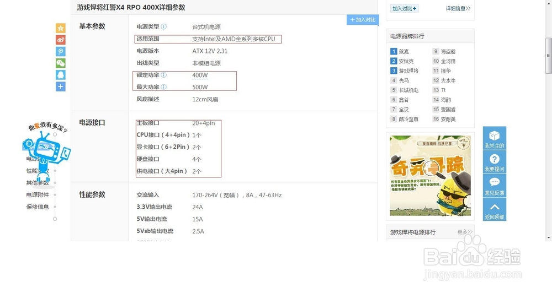Open brand 大水牛 ranked number 12
The image size is (552, 293).
[448, 80]
